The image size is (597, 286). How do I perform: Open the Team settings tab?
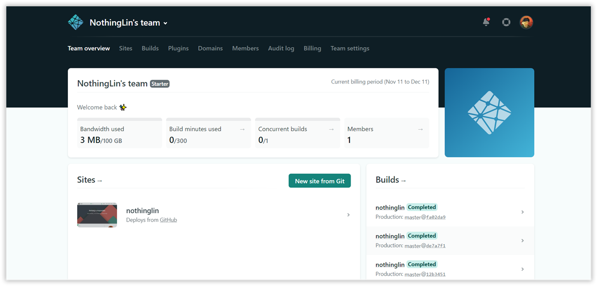point(350,48)
